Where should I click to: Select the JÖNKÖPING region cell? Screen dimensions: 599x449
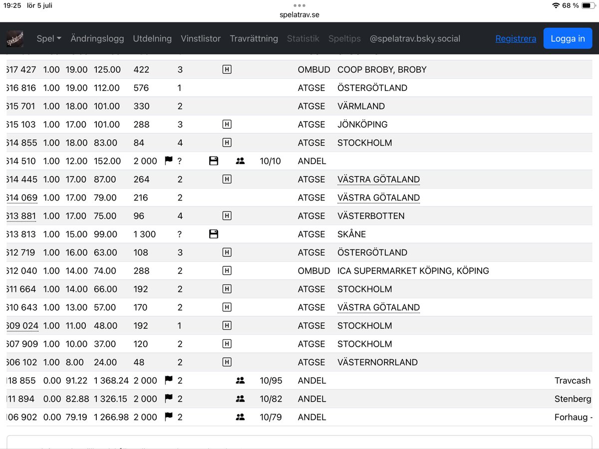pos(362,125)
